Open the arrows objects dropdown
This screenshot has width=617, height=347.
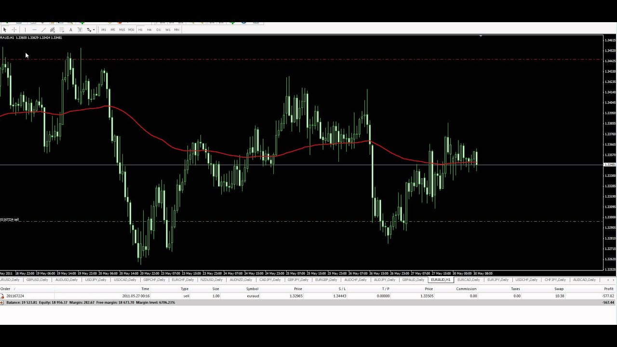(91, 30)
